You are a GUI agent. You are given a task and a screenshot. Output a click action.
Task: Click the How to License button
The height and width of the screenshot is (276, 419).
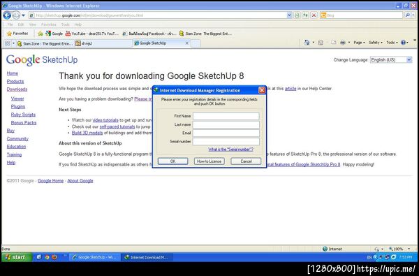[x=209, y=161]
